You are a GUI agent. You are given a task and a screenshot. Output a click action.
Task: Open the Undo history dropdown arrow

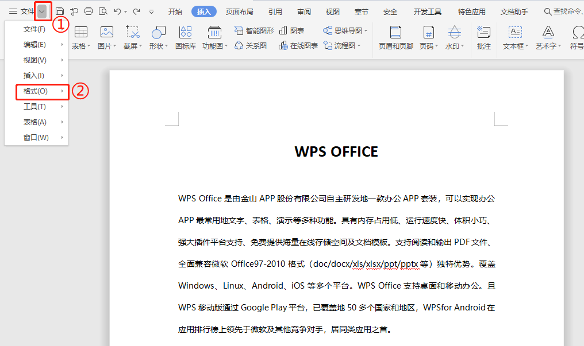click(x=125, y=11)
